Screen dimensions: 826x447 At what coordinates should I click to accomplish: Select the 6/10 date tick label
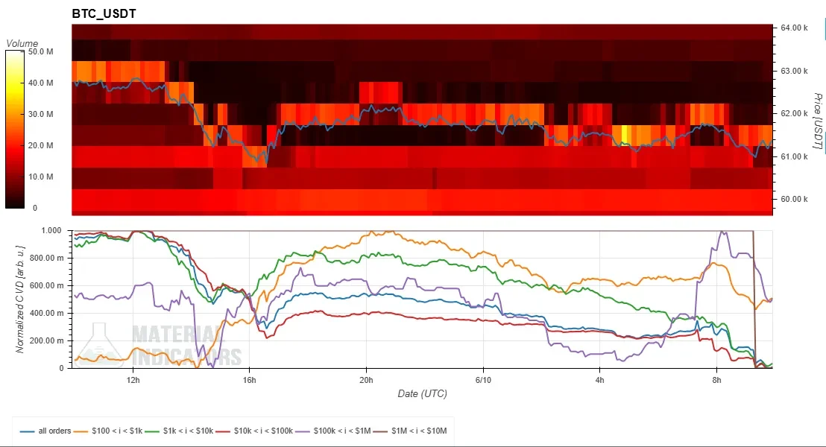coord(482,380)
